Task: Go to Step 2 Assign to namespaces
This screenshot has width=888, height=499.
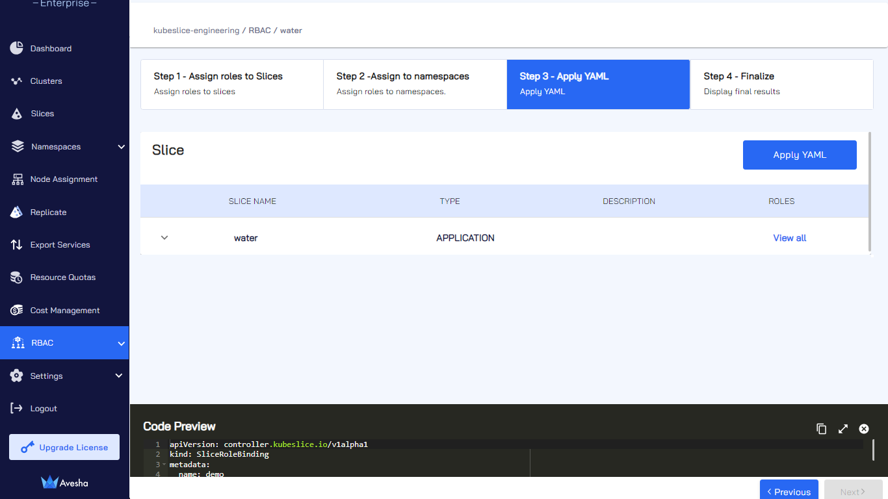Action: [415, 84]
